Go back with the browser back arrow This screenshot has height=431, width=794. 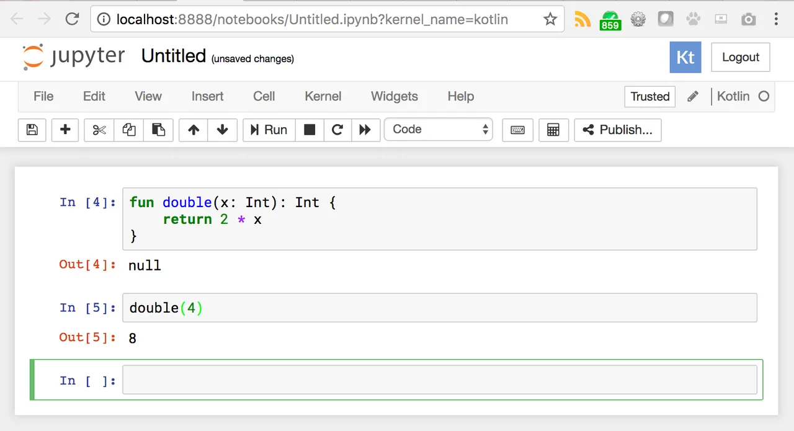[17, 19]
